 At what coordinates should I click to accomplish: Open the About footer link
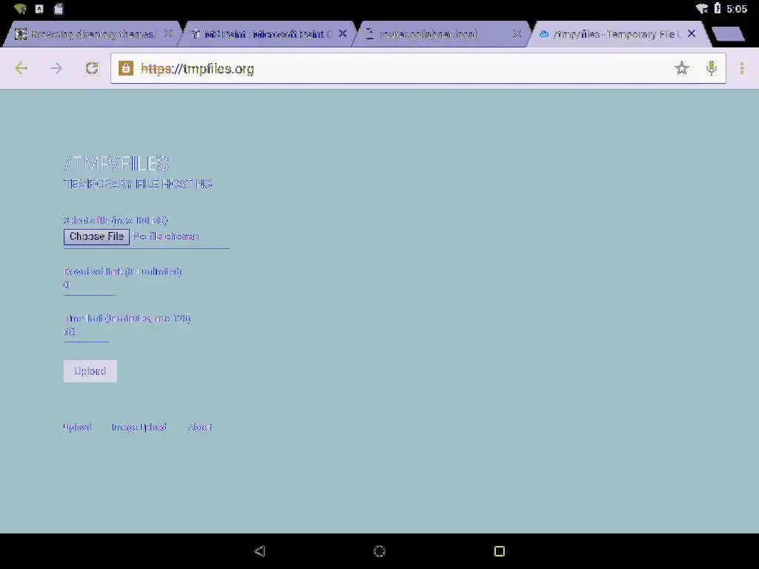point(199,427)
